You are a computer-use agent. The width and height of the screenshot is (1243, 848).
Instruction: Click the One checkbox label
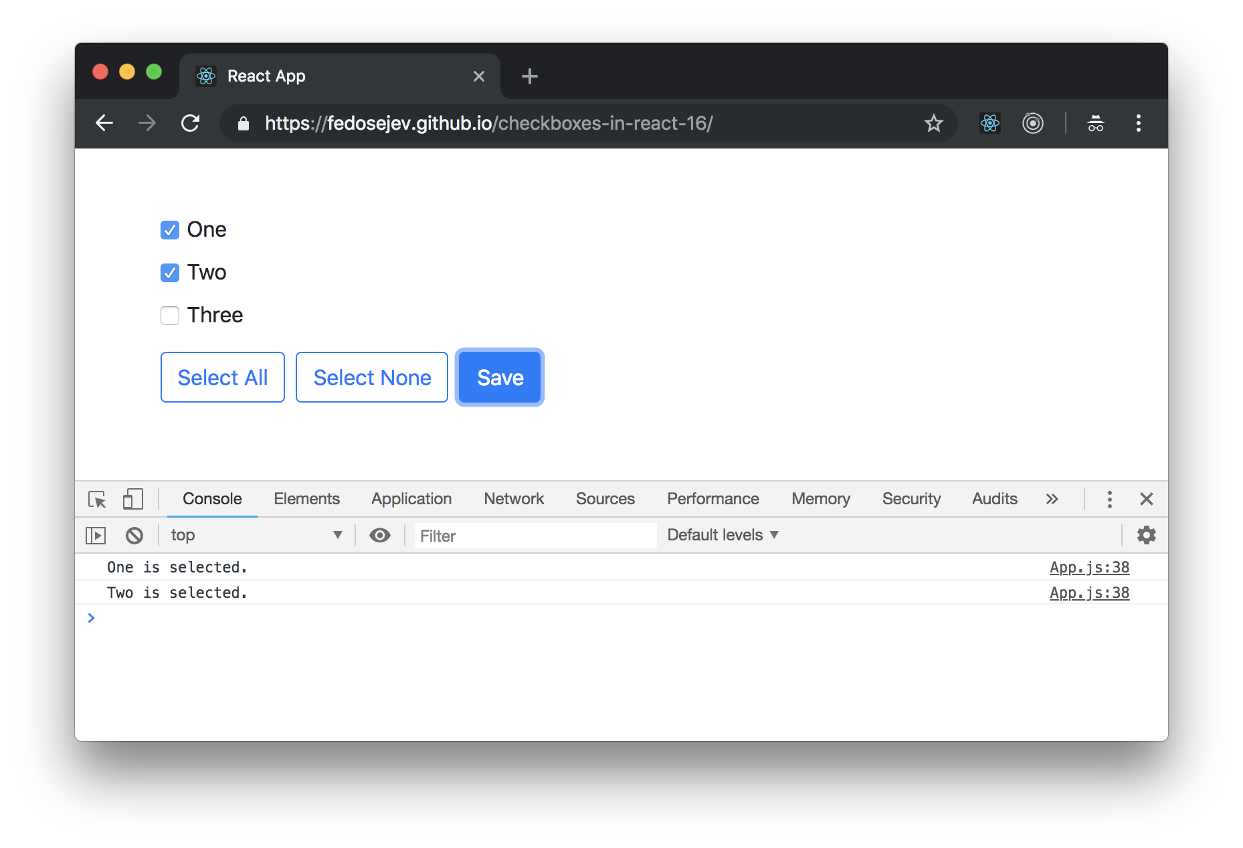click(x=207, y=230)
